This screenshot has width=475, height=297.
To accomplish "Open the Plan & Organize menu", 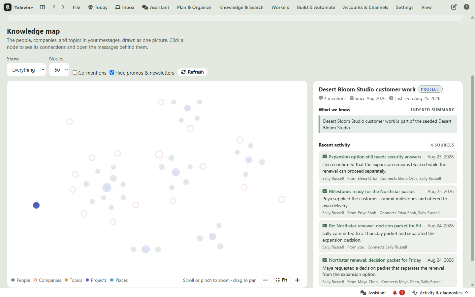I will click(x=194, y=7).
